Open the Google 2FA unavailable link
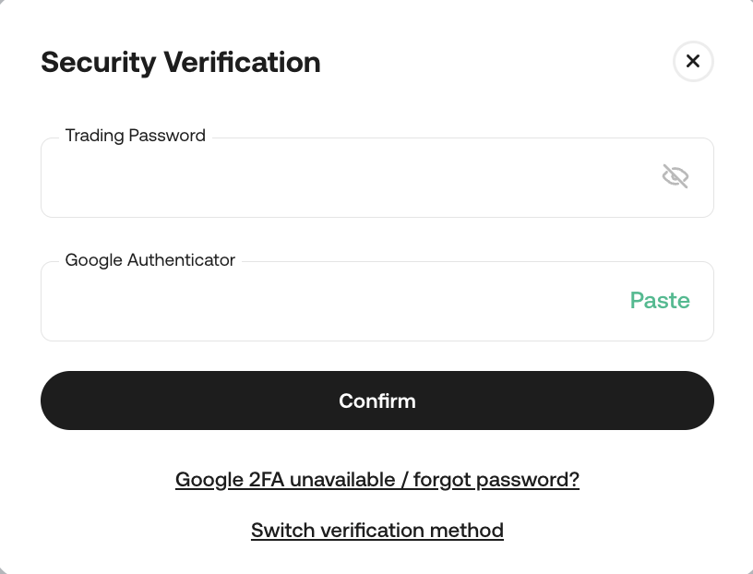The image size is (753, 574). pos(377,480)
